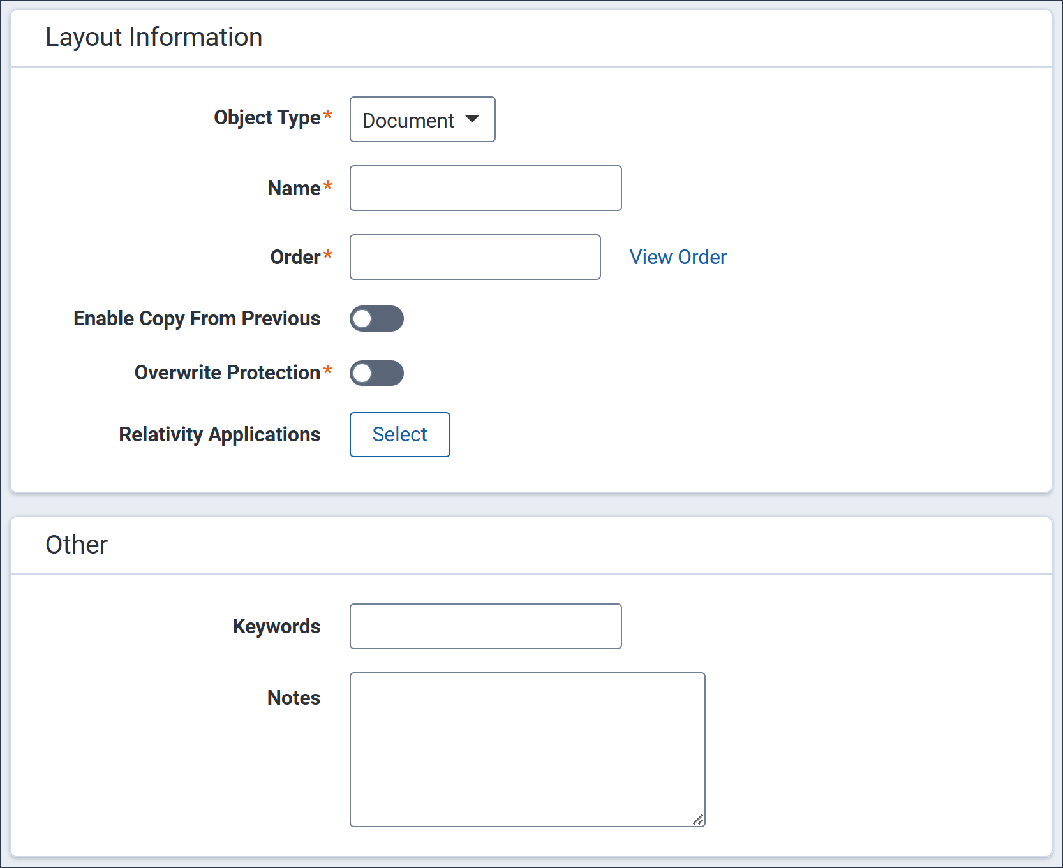Image resolution: width=1063 pixels, height=868 pixels.
Task: Click the Notes label
Action: pyautogui.click(x=294, y=698)
